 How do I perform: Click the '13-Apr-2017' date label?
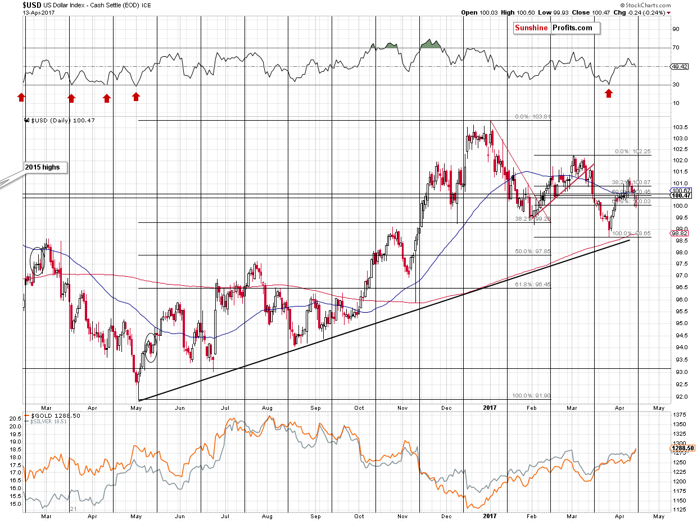click(38, 12)
